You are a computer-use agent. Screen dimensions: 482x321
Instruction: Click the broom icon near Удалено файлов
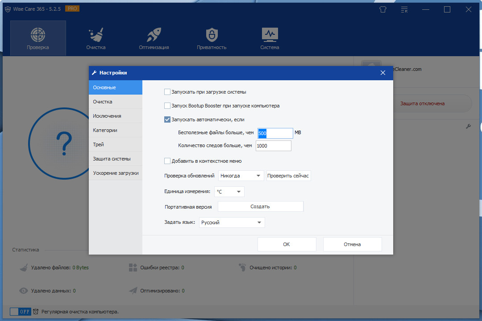[x=24, y=267]
